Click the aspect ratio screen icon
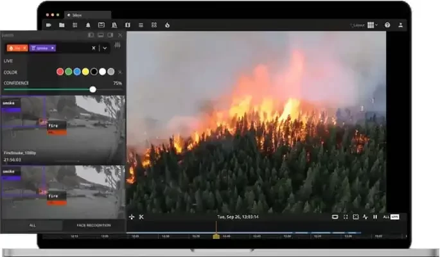The width and height of the screenshot is (440, 257). coord(335,217)
